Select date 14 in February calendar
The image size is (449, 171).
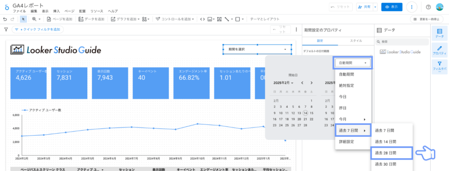click(305, 113)
